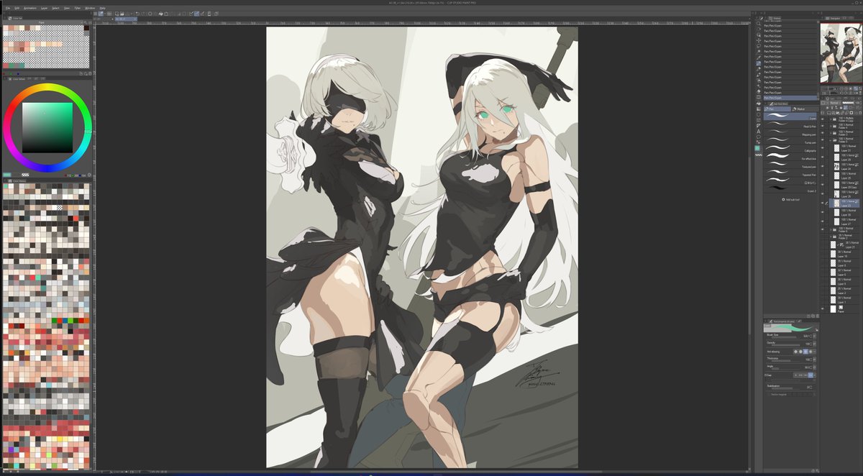Click the Save icon in command bar
Screen dimensions: 863x476
pos(128,14)
